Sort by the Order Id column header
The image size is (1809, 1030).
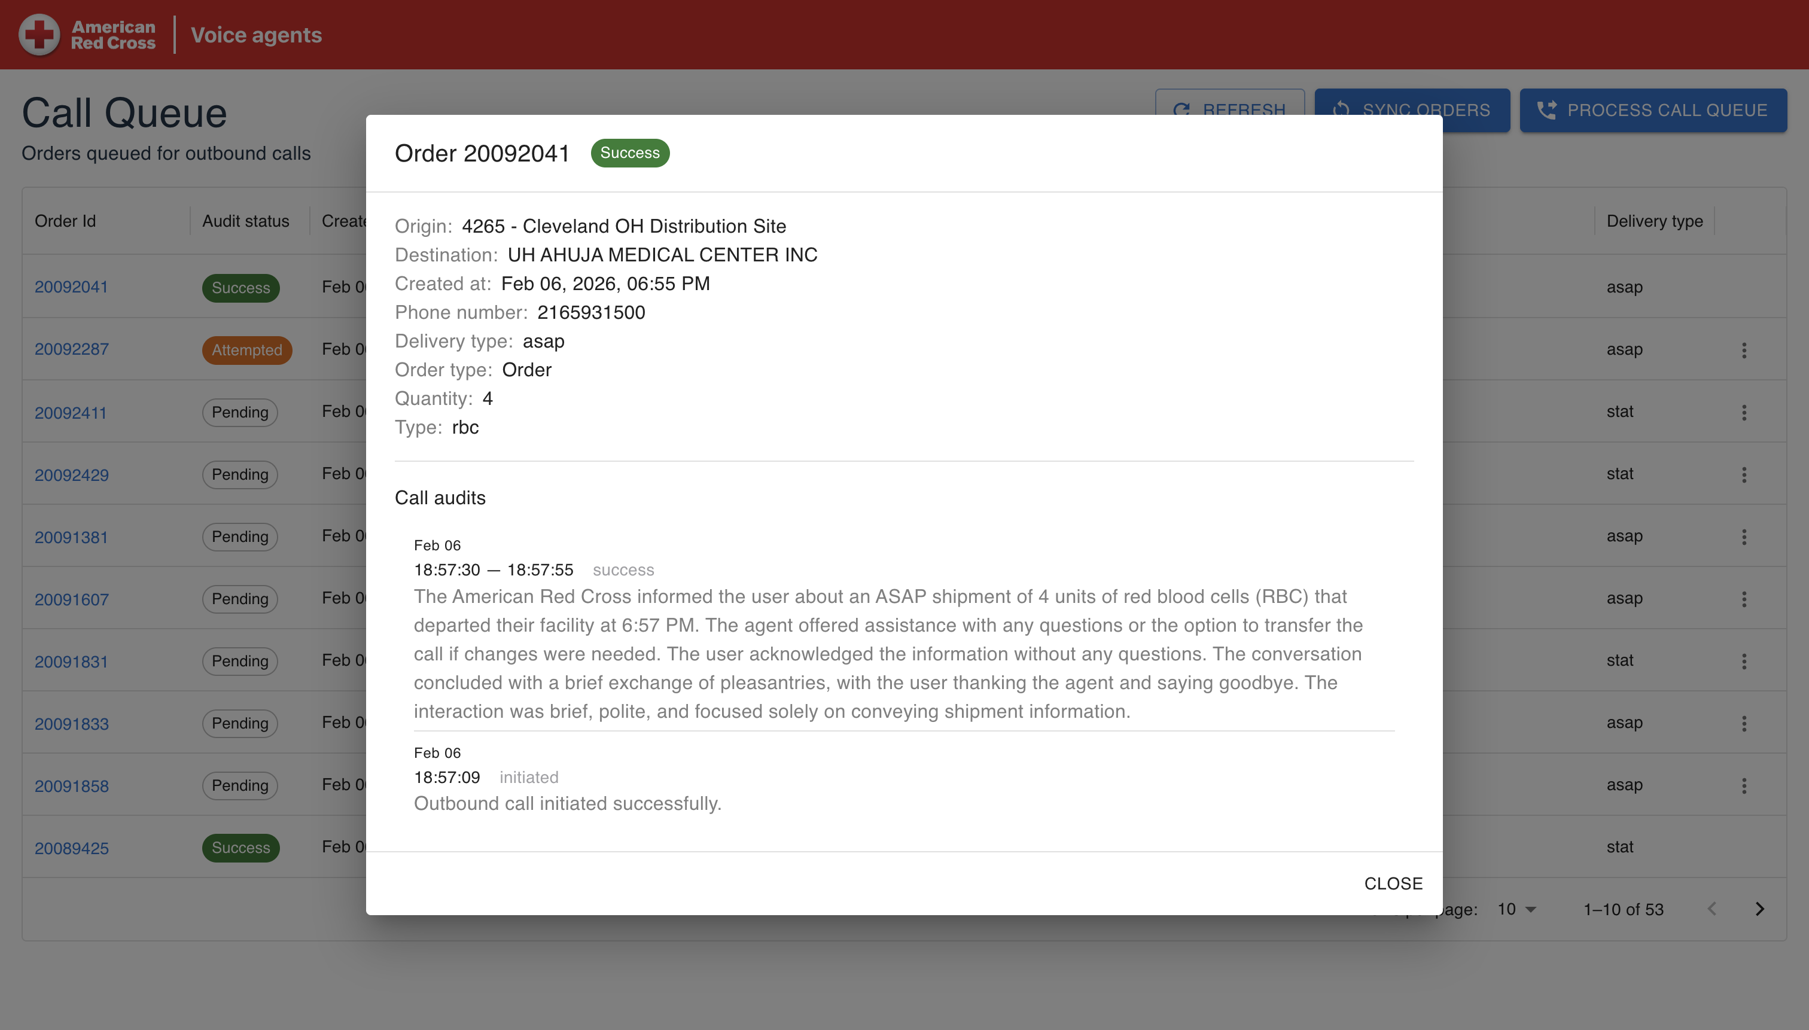point(65,221)
